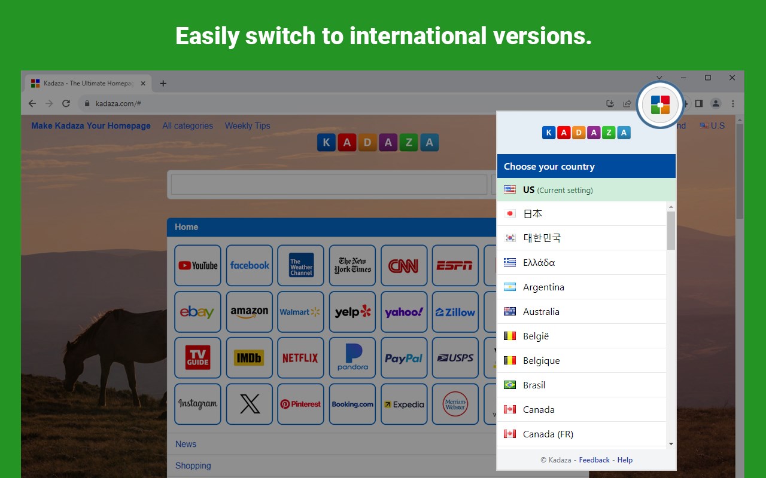This screenshot has width=766, height=478.
Task: Open the eBay tile
Action: 197,312
